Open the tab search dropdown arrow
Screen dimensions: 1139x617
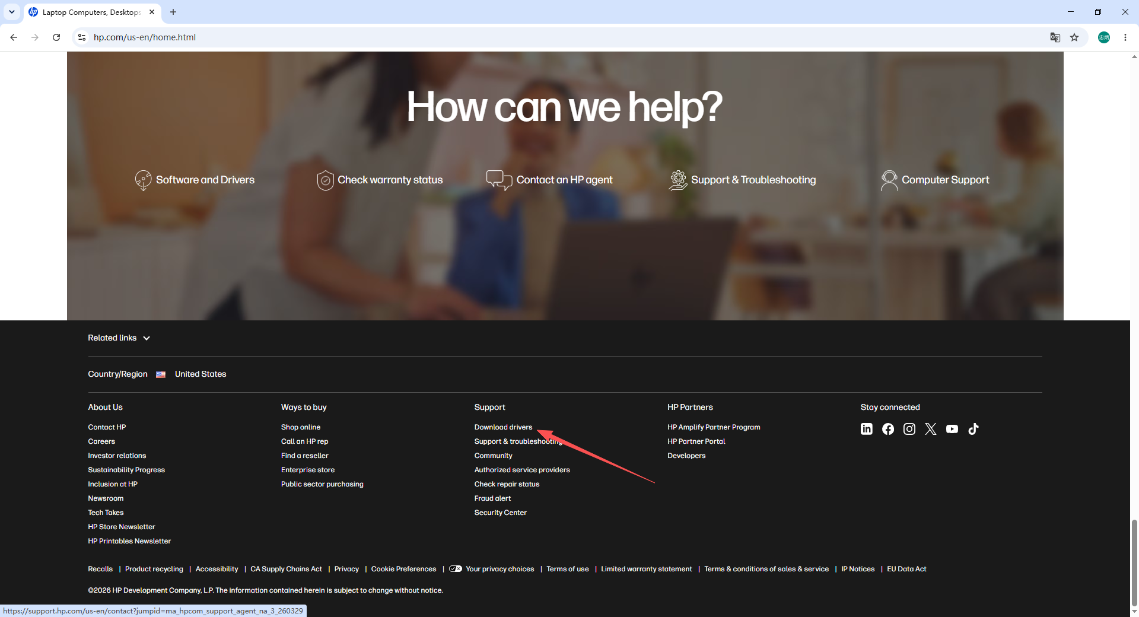(12, 12)
